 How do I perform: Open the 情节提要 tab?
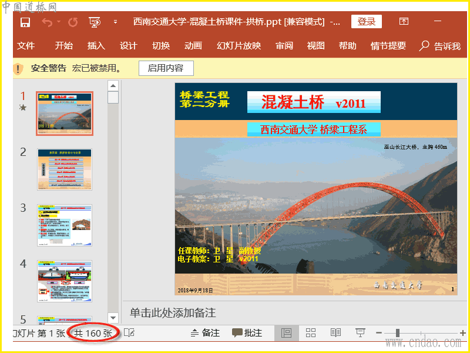click(x=388, y=46)
